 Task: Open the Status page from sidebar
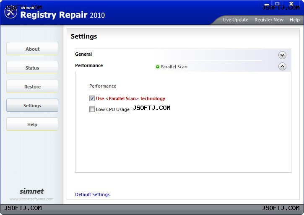32,67
